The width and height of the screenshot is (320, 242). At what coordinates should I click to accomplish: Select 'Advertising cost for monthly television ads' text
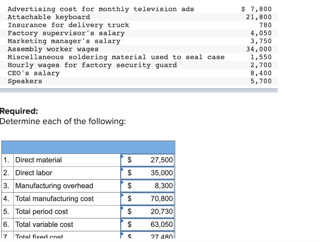coord(101,9)
